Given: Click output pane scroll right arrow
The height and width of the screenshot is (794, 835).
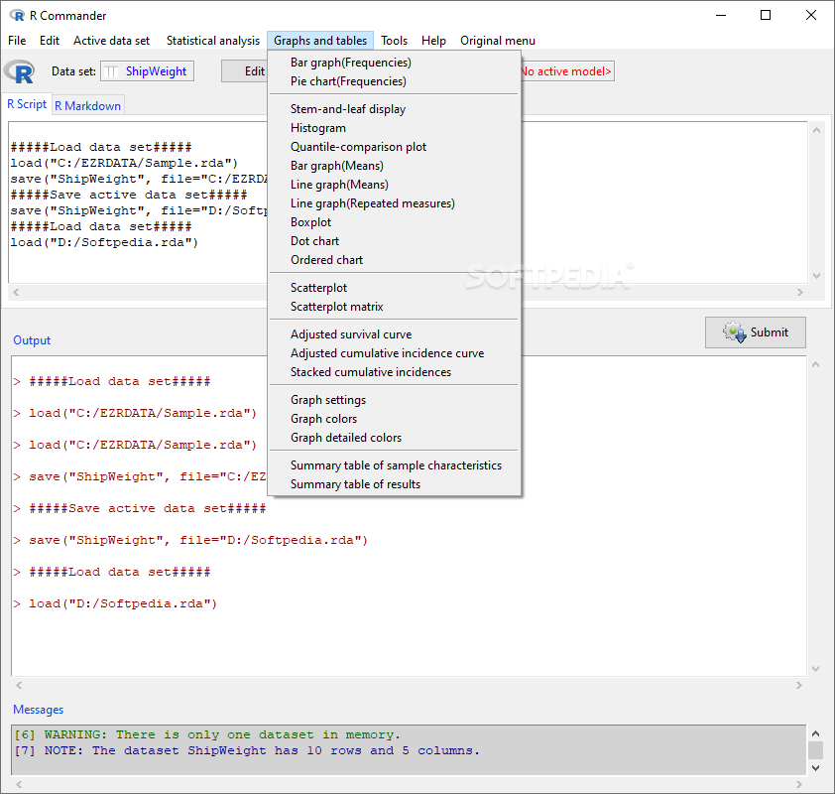Looking at the screenshot, I should click(798, 685).
